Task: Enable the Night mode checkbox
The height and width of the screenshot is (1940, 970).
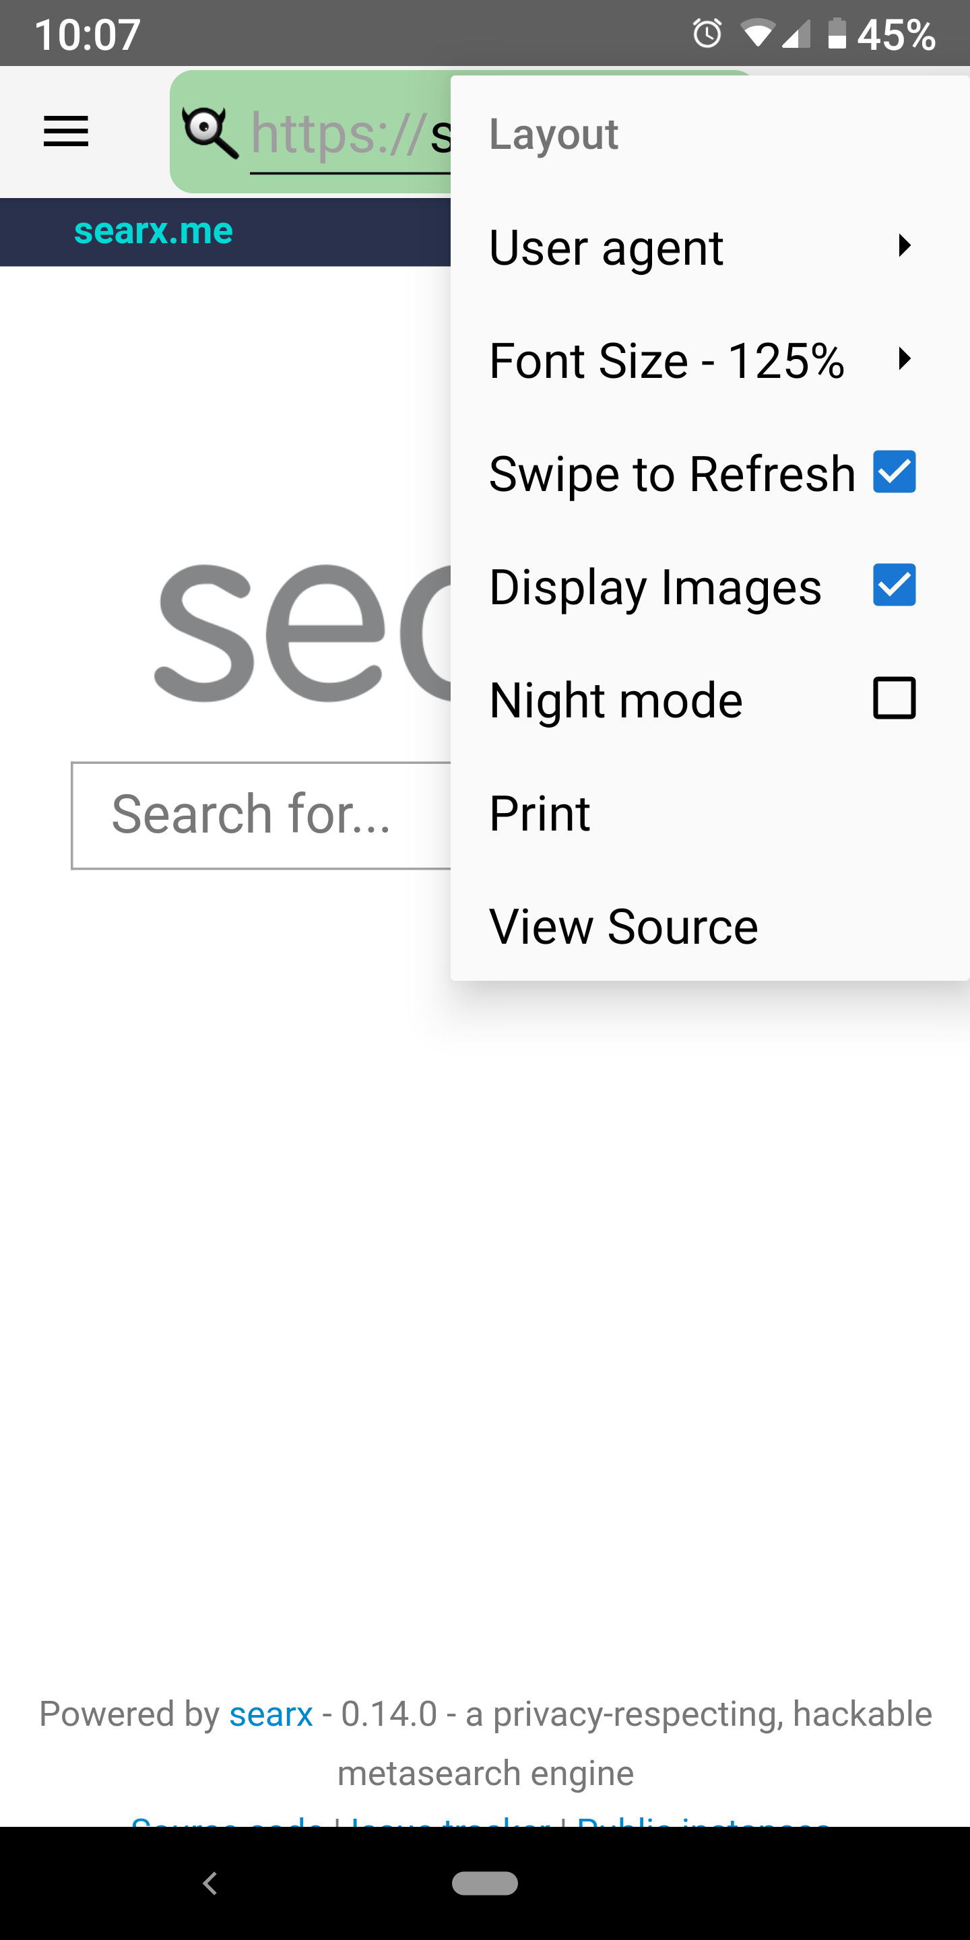Action: 894,698
